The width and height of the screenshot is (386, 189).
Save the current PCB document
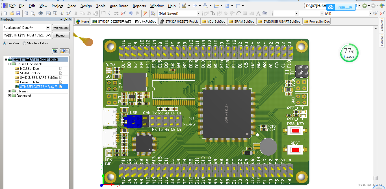point(18,13)
